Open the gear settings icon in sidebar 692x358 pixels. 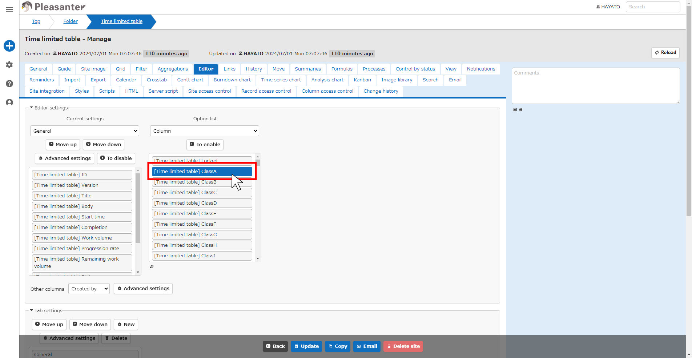tap(9, 65)
